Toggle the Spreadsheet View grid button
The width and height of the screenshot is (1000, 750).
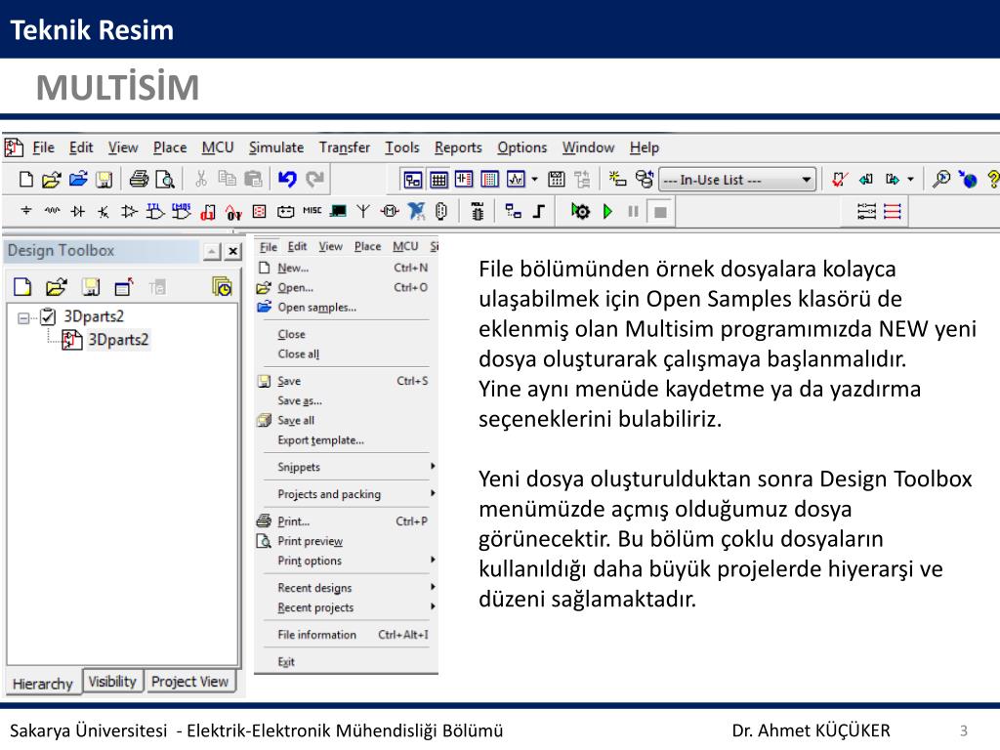coord(438,180)
